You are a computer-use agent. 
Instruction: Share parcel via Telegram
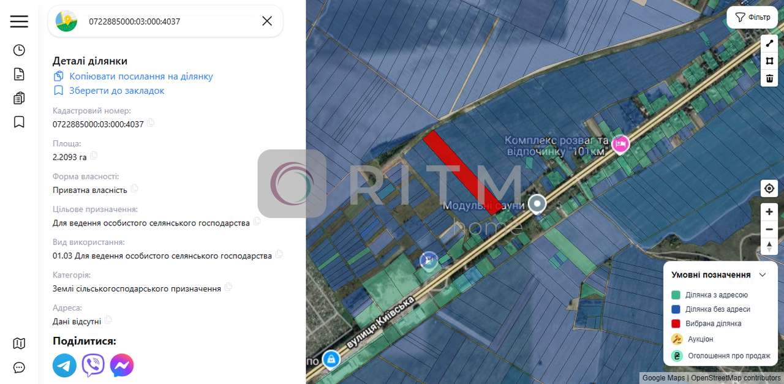64,366
